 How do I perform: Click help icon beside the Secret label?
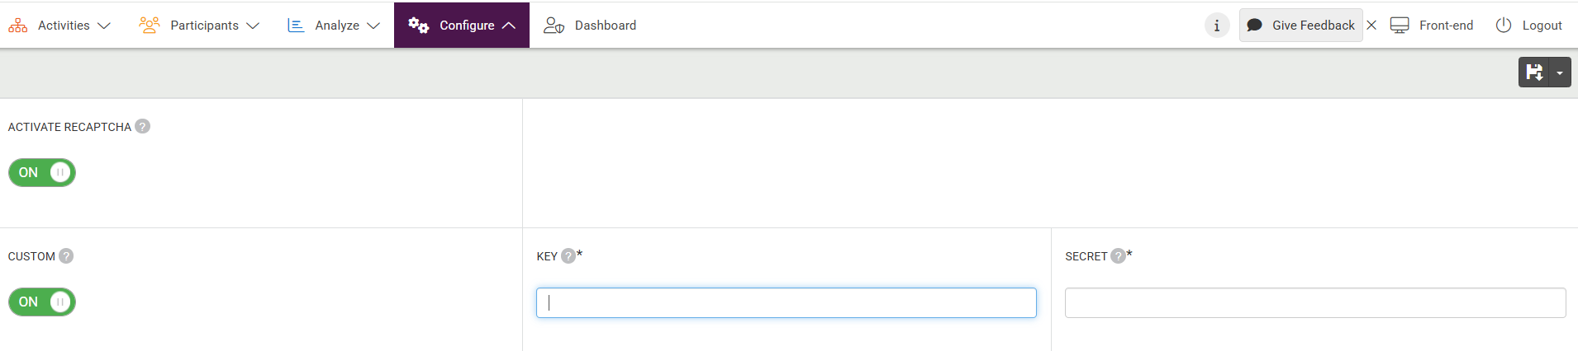(1118, 255)
